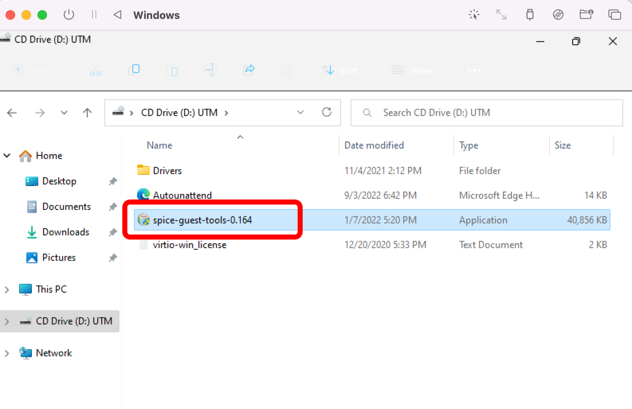632x409 pixels.
Task: Open the shared folder icon in UTM
Action: pos(586,15)
